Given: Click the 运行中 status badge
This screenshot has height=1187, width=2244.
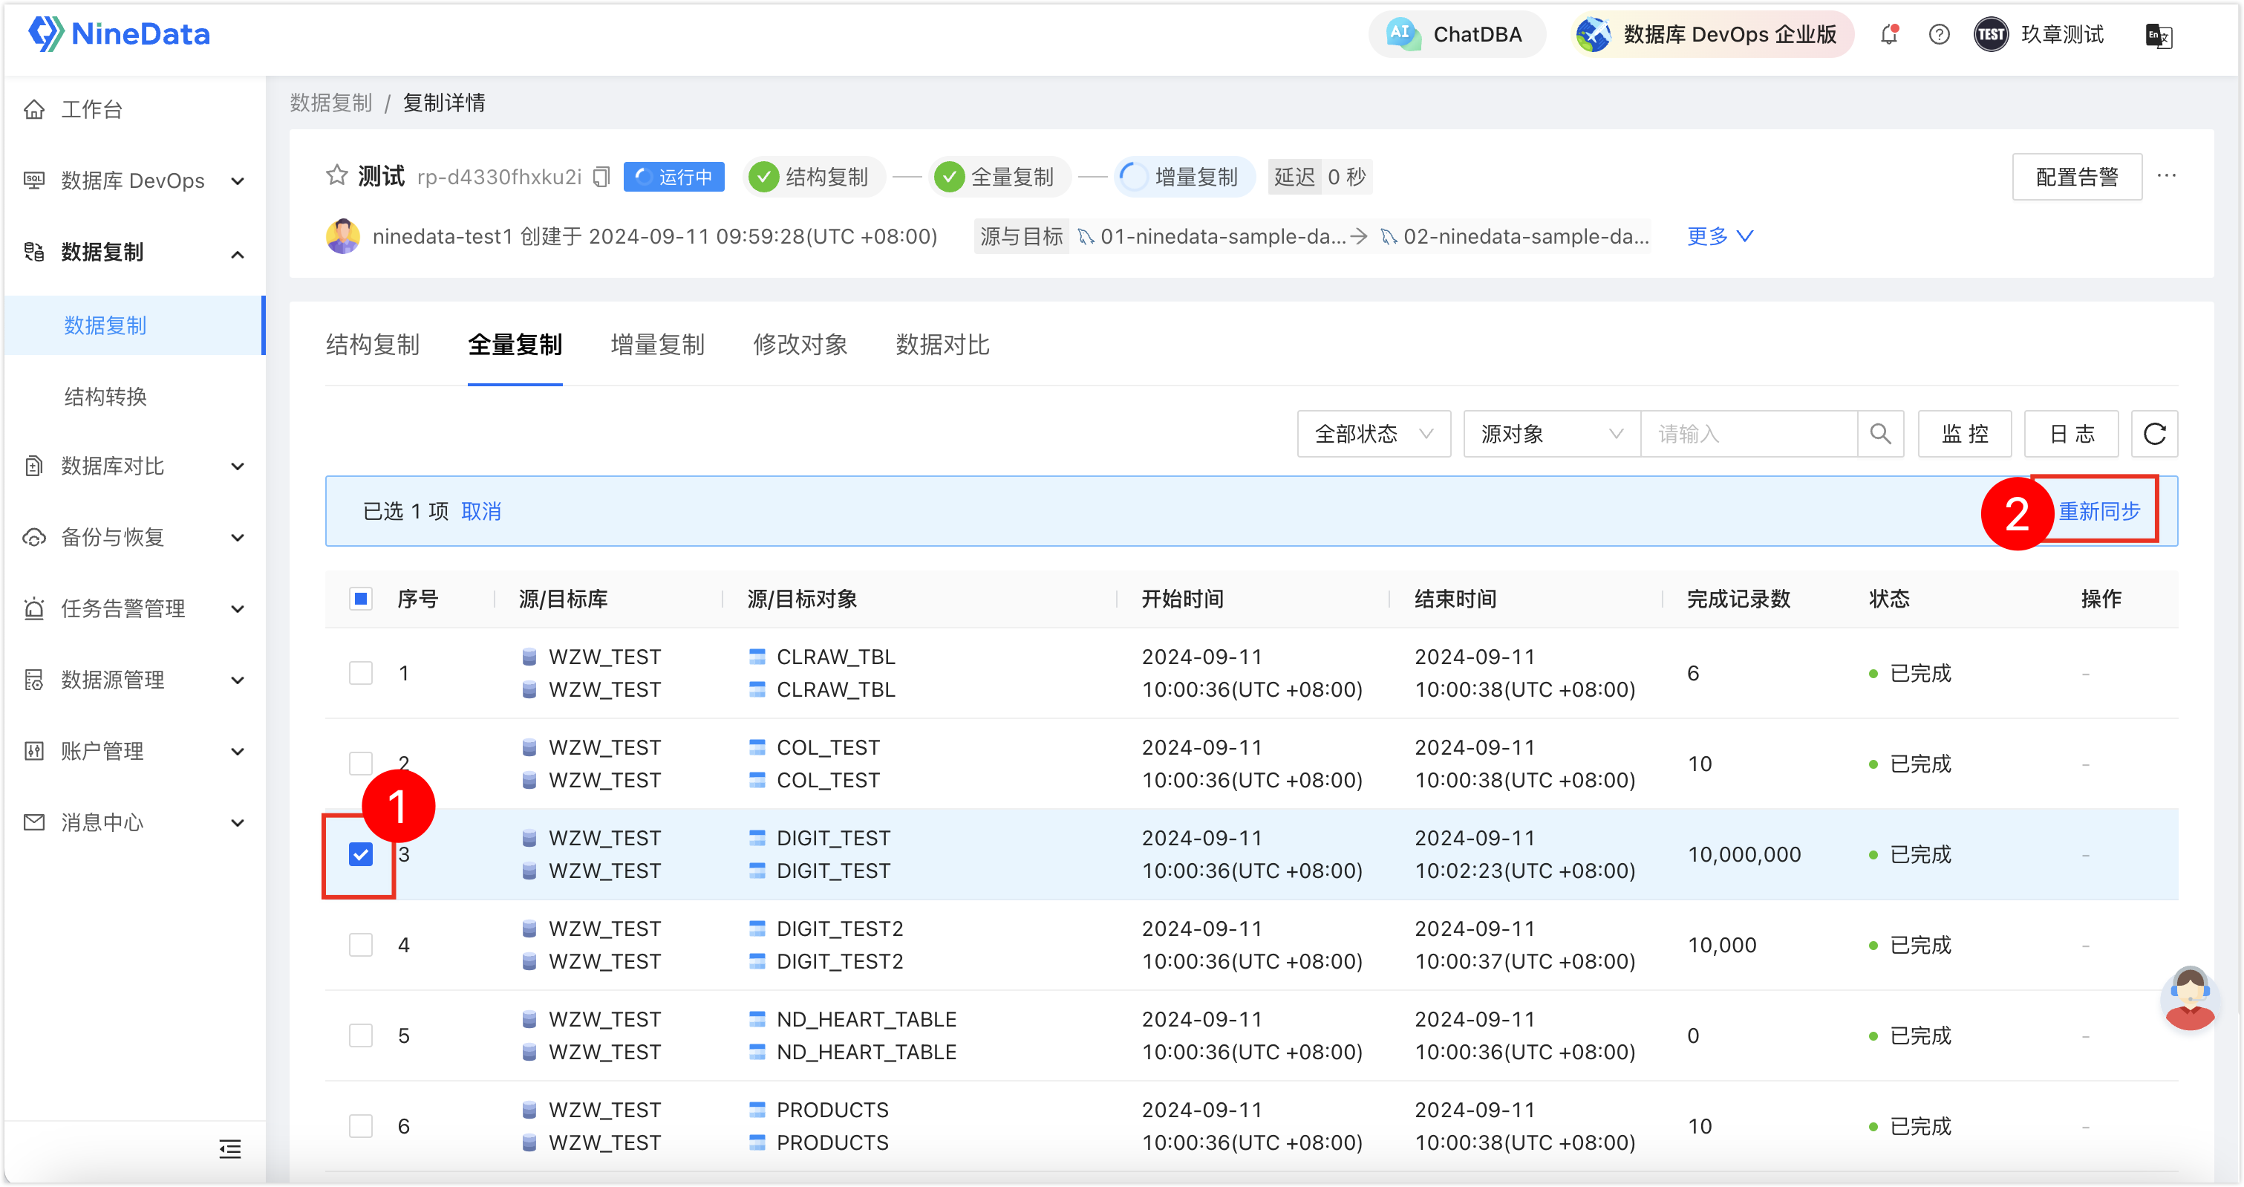Looking at the screenshot, I should pyautogui.click(x=673, y=177).
